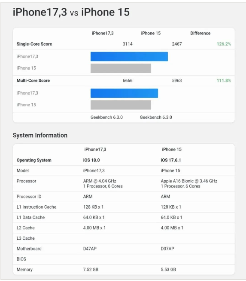Click the iOS 17.6.1 operating system value
This screenshot has width=246, height=281.
point(171,160)
